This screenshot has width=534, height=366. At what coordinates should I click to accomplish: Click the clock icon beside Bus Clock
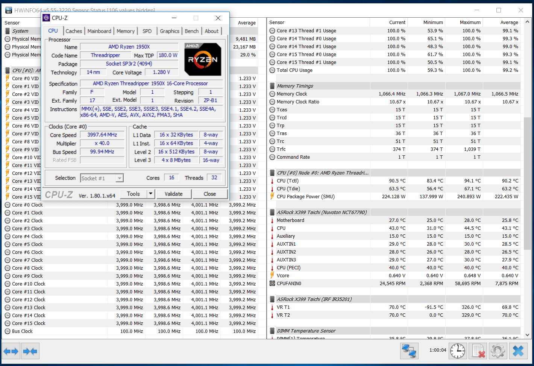pos(8,331)
